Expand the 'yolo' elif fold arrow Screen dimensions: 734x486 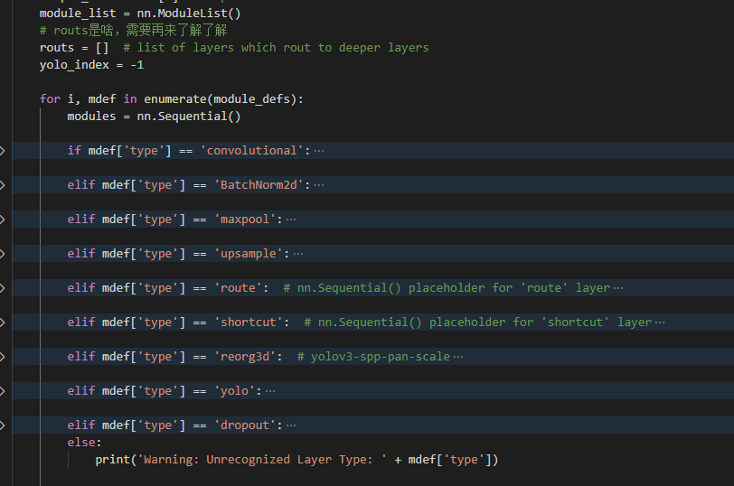(x=3, y=391)
